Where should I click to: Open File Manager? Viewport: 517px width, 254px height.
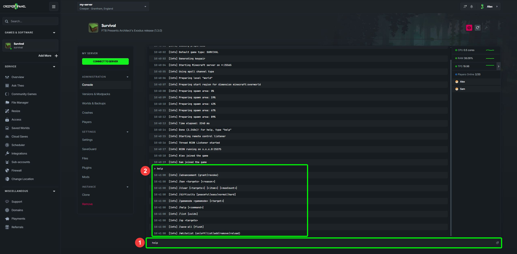coord(20,103)
